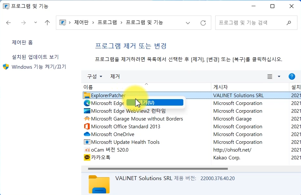Click the 제거 toolbar button

pyautogui.click(x=115, y=76)
